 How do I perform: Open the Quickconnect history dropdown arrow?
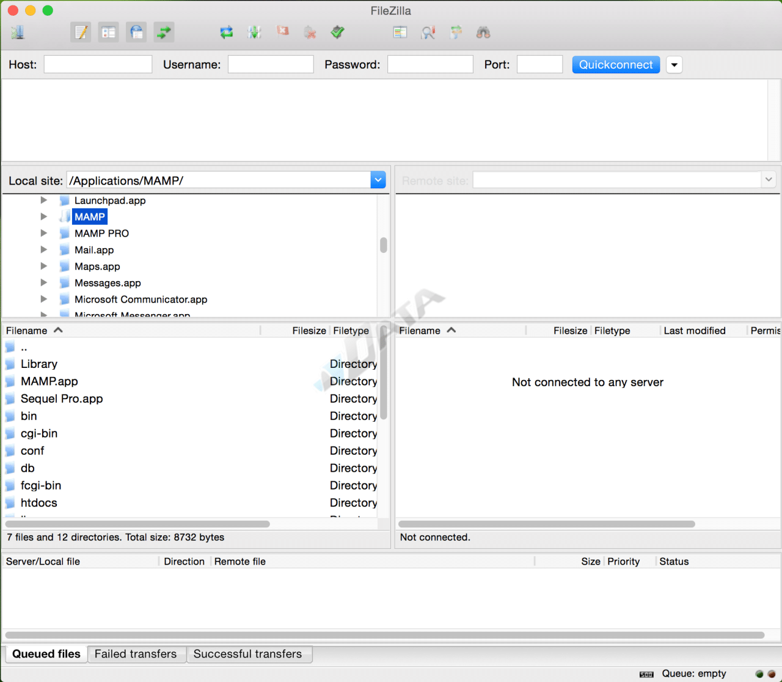pyautogui.click(x=674, y=65)
